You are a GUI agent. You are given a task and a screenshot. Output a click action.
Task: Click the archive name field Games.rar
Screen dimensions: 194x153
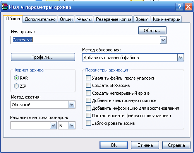pos(85,40)
